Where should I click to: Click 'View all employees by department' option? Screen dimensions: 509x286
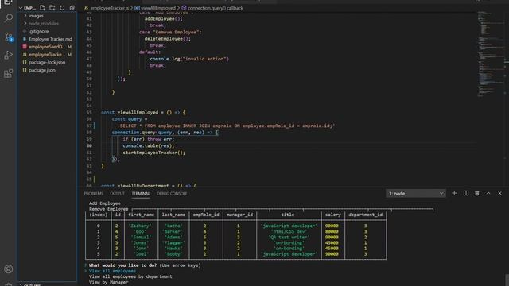pyautogui.click(x=130, y=276)
